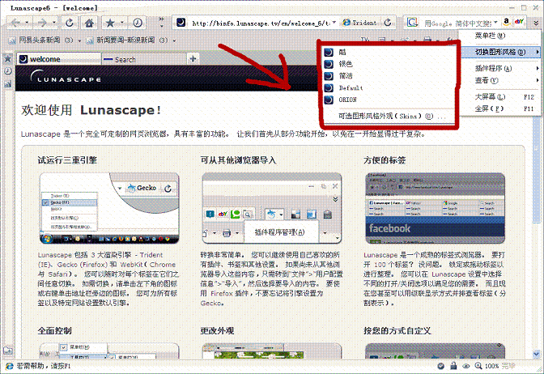Click IE icon in status bar
This screenshot has width=544, height=374.
10,366
